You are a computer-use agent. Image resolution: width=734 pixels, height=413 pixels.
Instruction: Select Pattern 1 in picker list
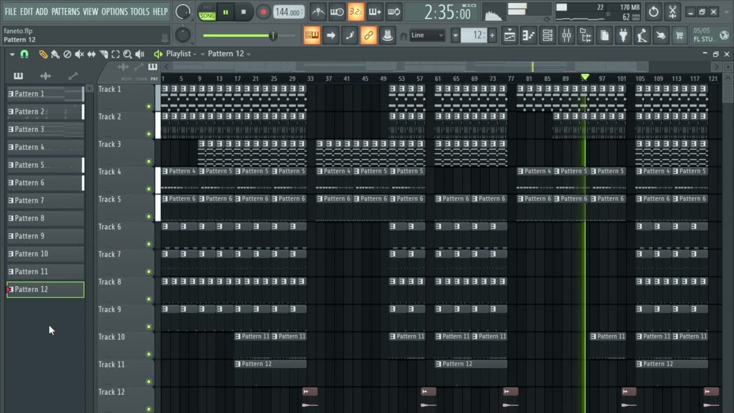tap(45, 94)
